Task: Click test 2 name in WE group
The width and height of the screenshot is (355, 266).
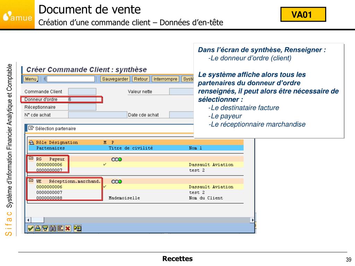Action: (x=197, y=192)
